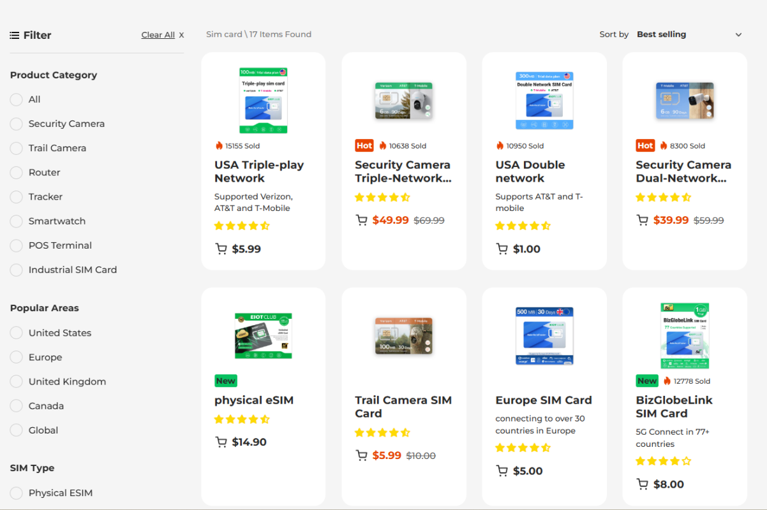Click the Clear All link
Image resolution: width=767 pixels, height=510 pixels.
(158, 35)
